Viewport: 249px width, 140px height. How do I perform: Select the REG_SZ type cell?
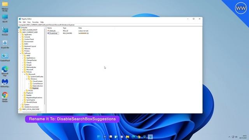pos(66,31)
